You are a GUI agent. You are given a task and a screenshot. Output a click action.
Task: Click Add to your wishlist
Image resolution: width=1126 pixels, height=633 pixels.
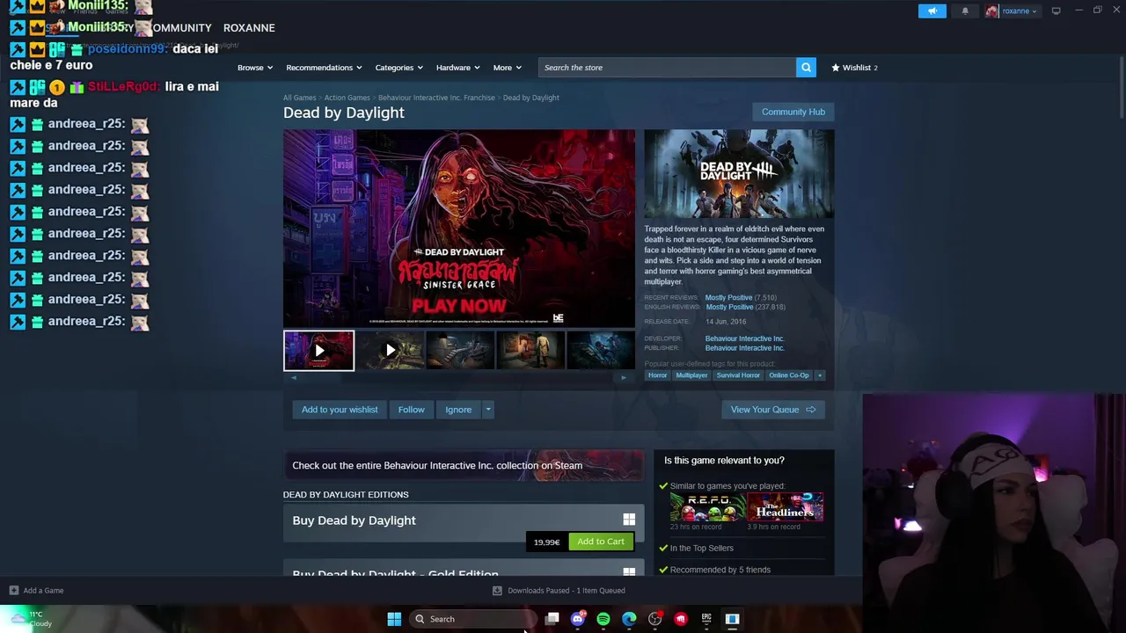point(340,410)
